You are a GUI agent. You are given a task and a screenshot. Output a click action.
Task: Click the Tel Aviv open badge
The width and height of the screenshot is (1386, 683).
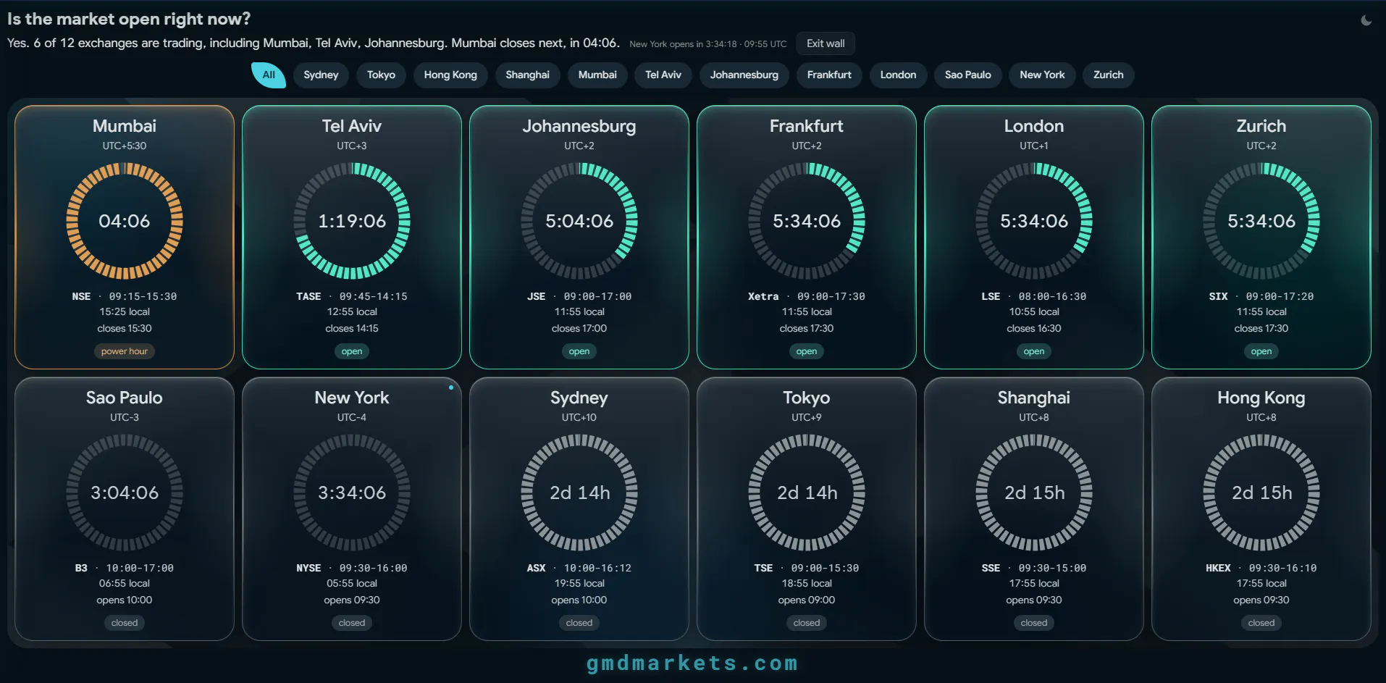pyautogui.click(x=352, y=351)
